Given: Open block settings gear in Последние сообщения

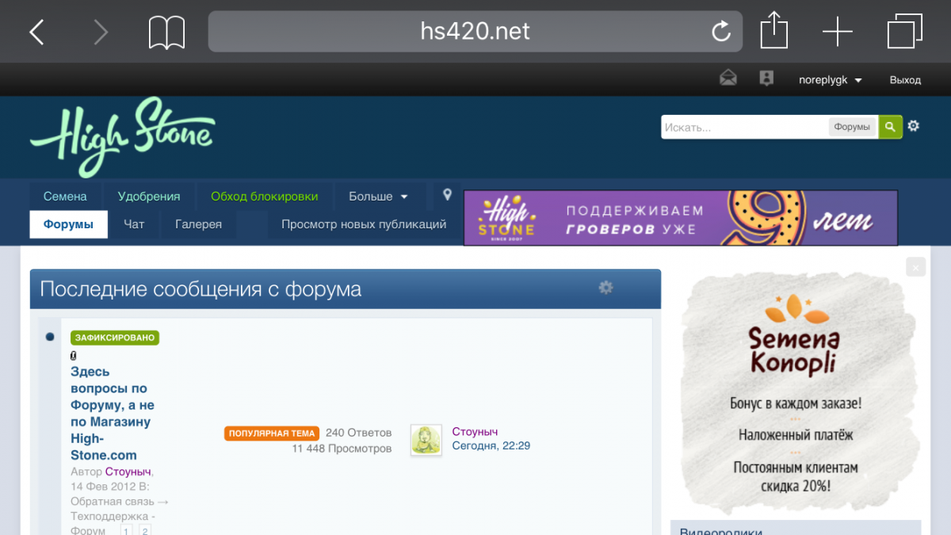Looking at the screenshot, I should coord(605,288).
